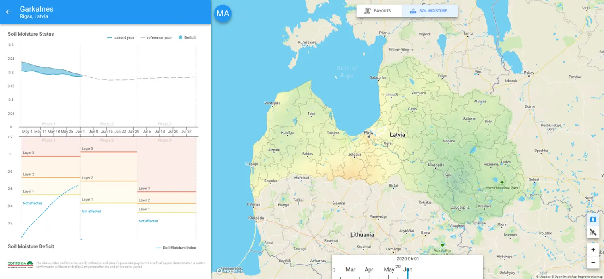Select the map style icon above satellite
The height and width of the screenshot is (279, 604).
(593, 219)
